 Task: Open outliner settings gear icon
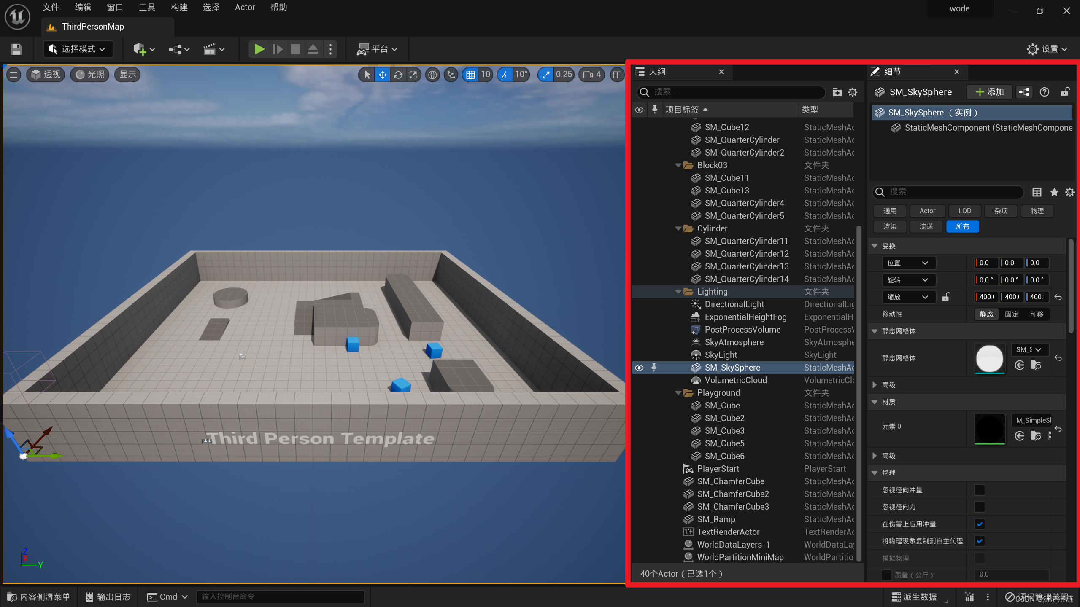853,92
